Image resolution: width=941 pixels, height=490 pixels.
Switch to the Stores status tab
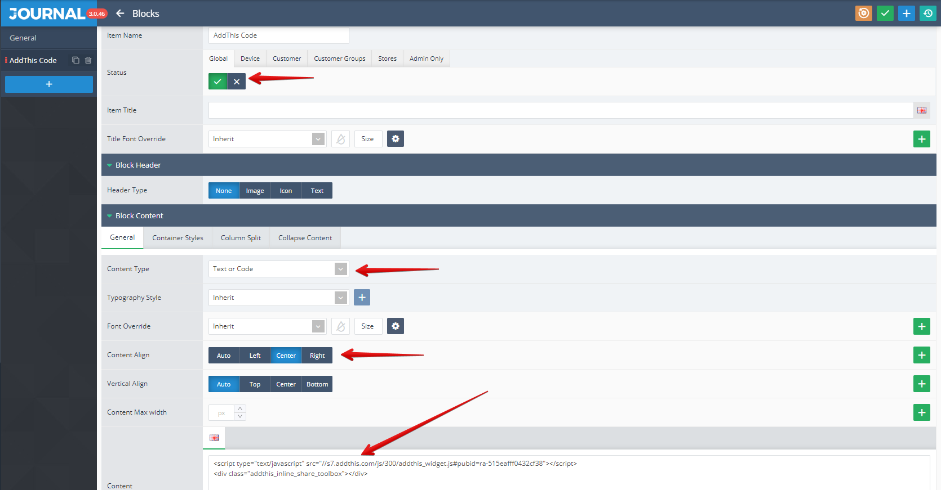pos(388,59)
